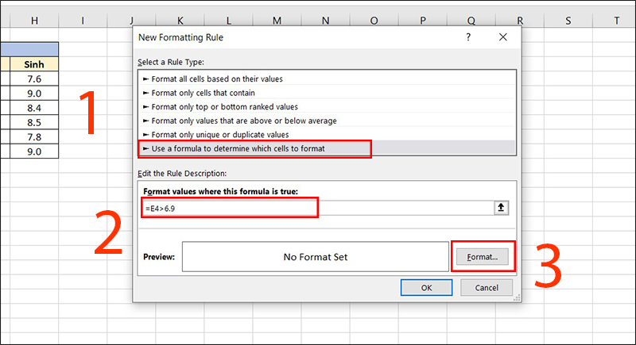Screen dimensions: 636x345
Task: Click the cell with value 8.4
Action: coord(34,108)
